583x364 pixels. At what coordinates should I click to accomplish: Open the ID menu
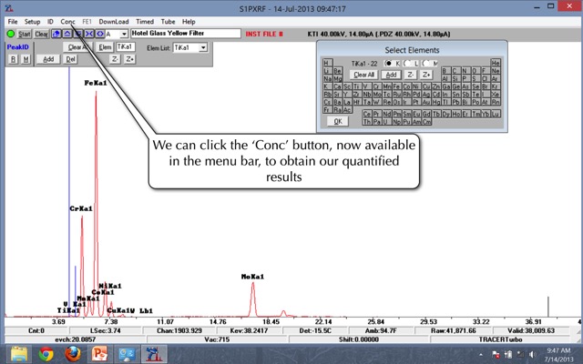(50, 22)
